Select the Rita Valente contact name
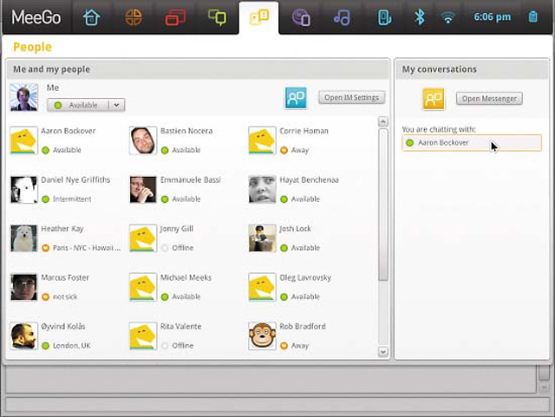This screenshot has height=417, width=555. pyautogui.click(x=181, y=326)
